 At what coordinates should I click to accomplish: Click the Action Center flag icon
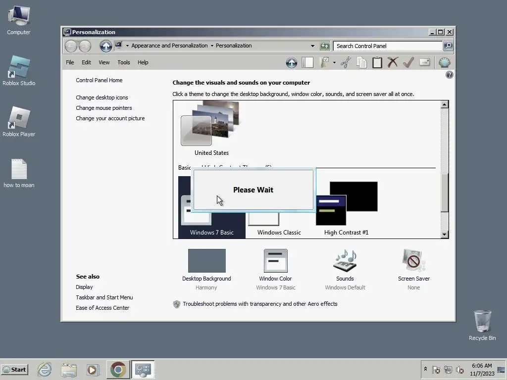point(436,369)
